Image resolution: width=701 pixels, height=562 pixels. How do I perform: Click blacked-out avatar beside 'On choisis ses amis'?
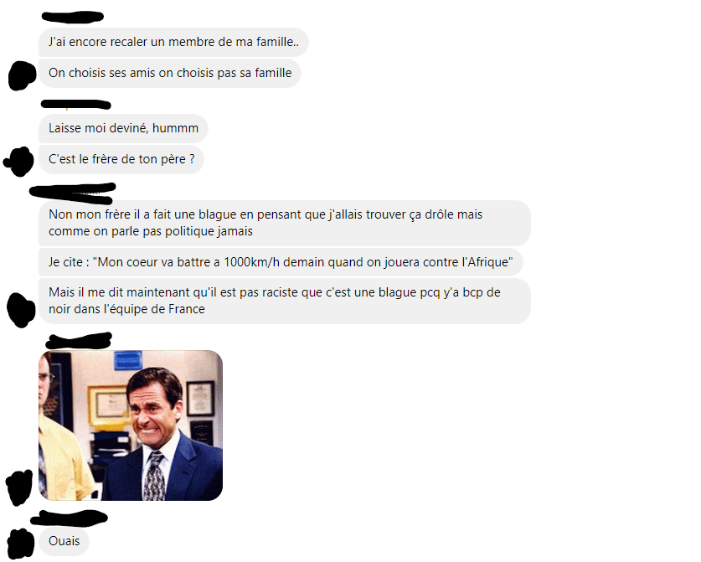pos(22,75)
